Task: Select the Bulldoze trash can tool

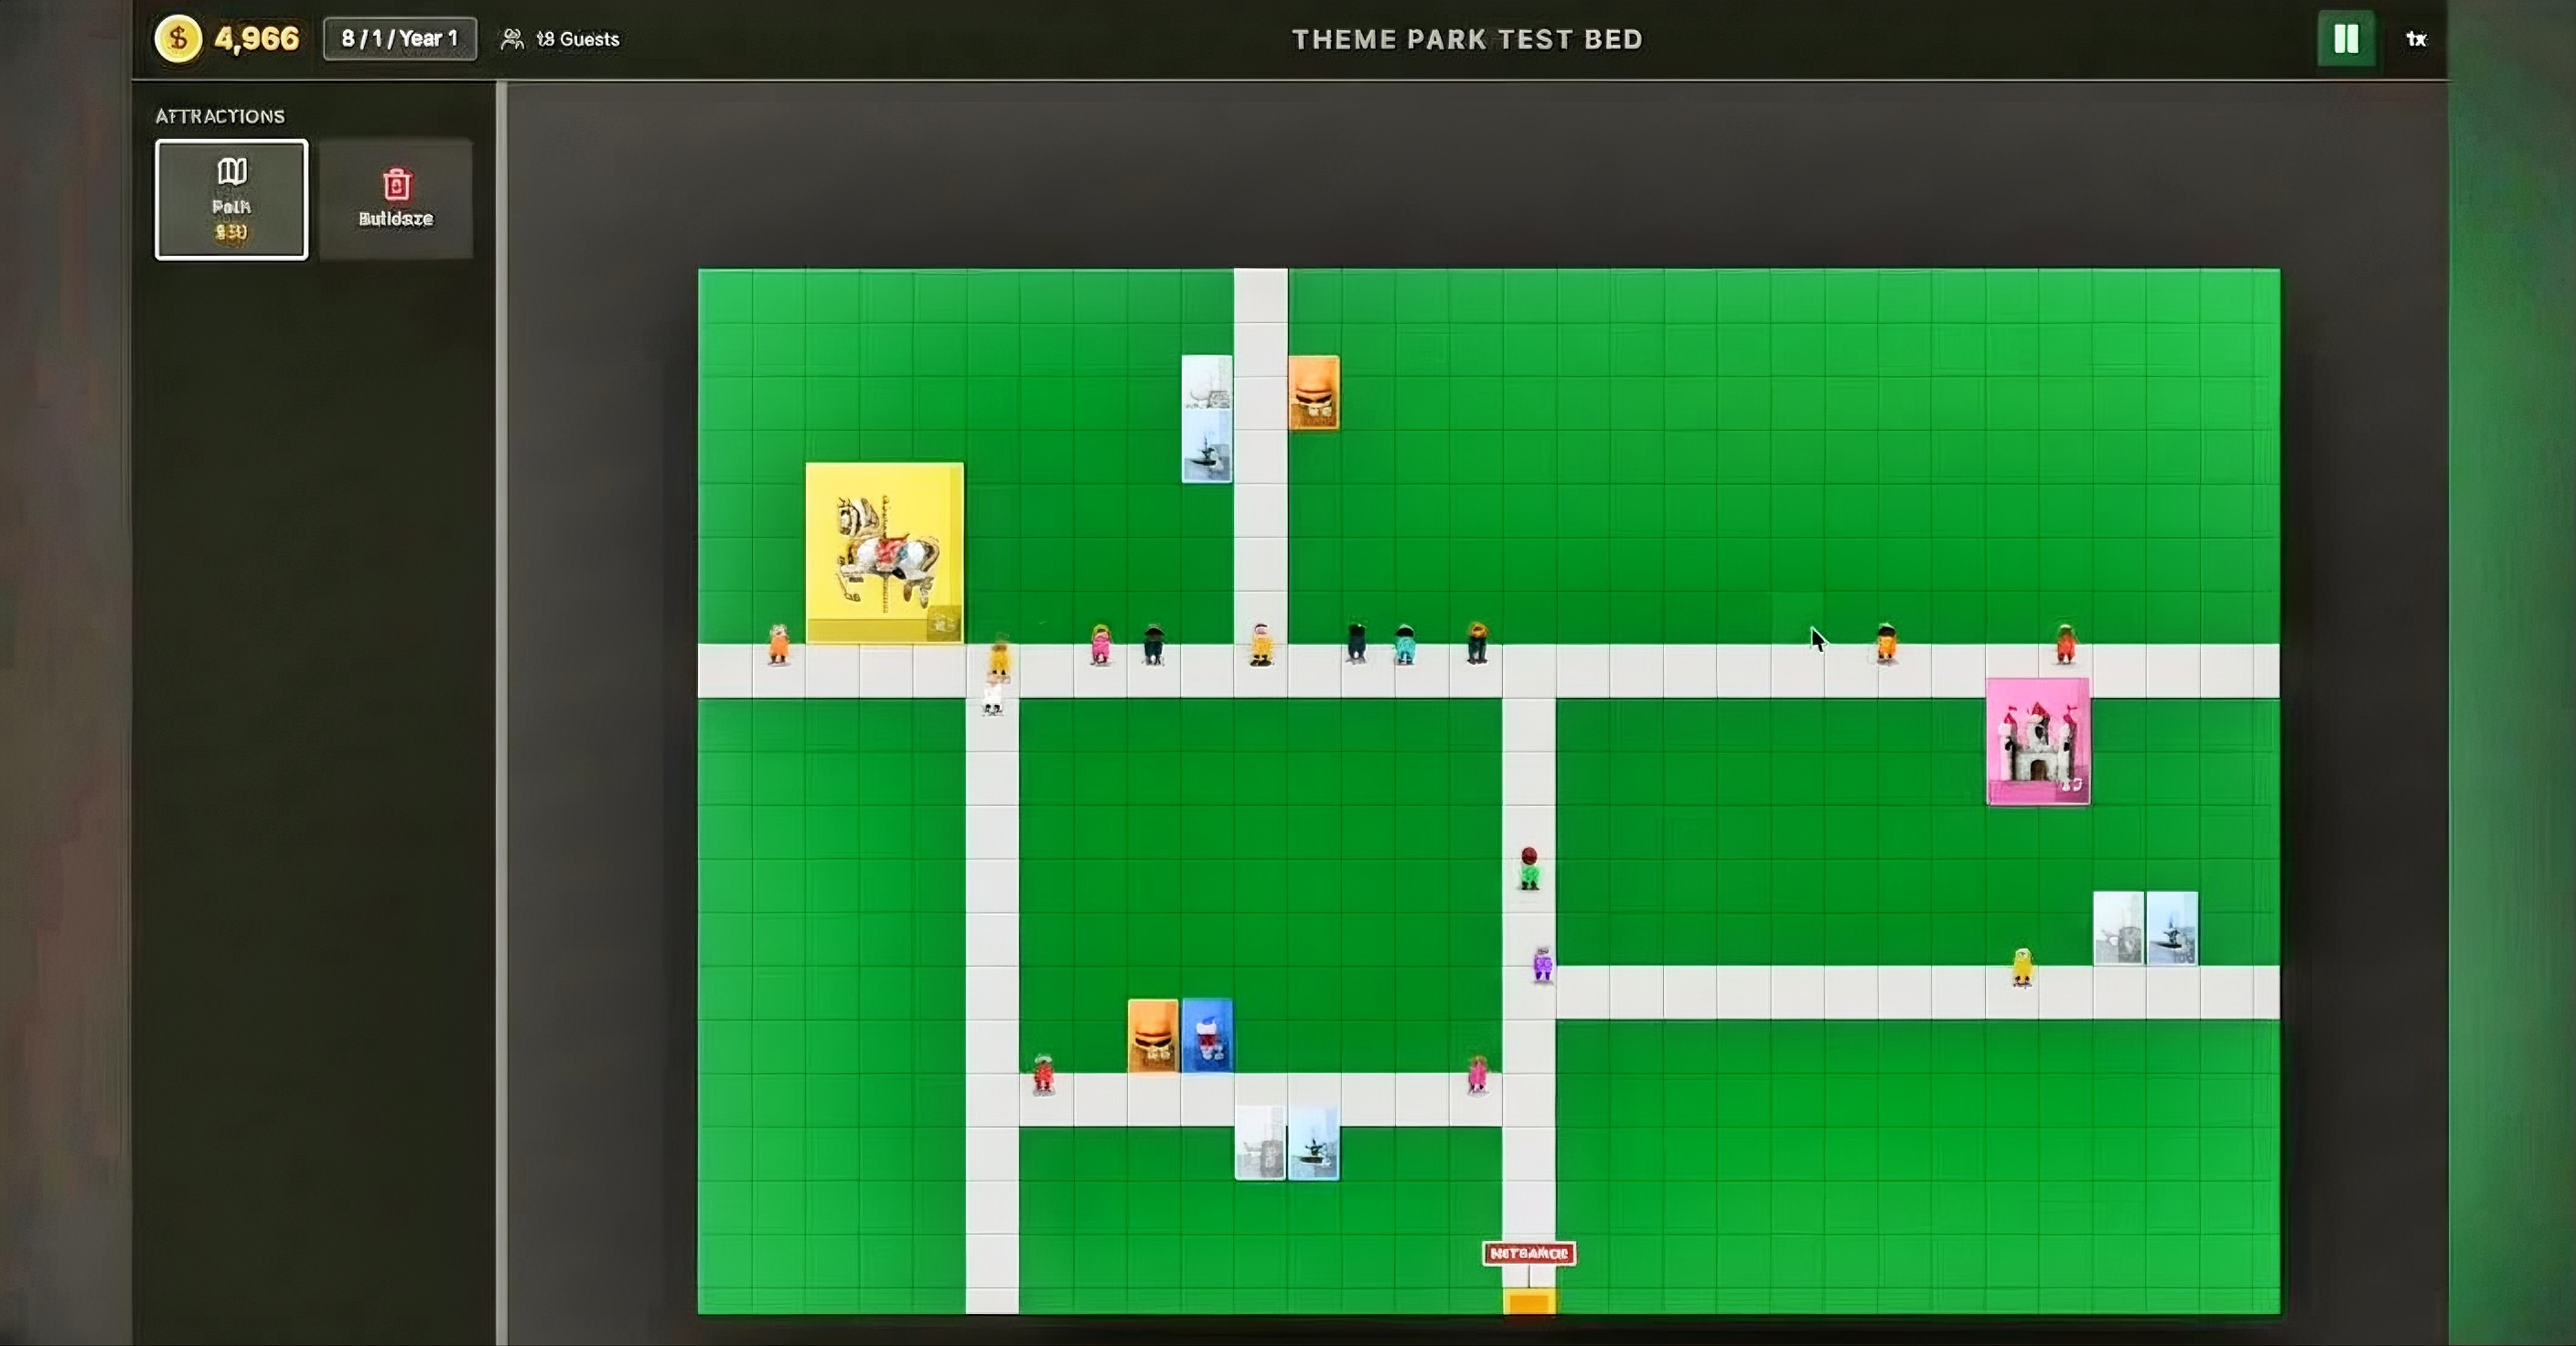Action: [396, 200]
